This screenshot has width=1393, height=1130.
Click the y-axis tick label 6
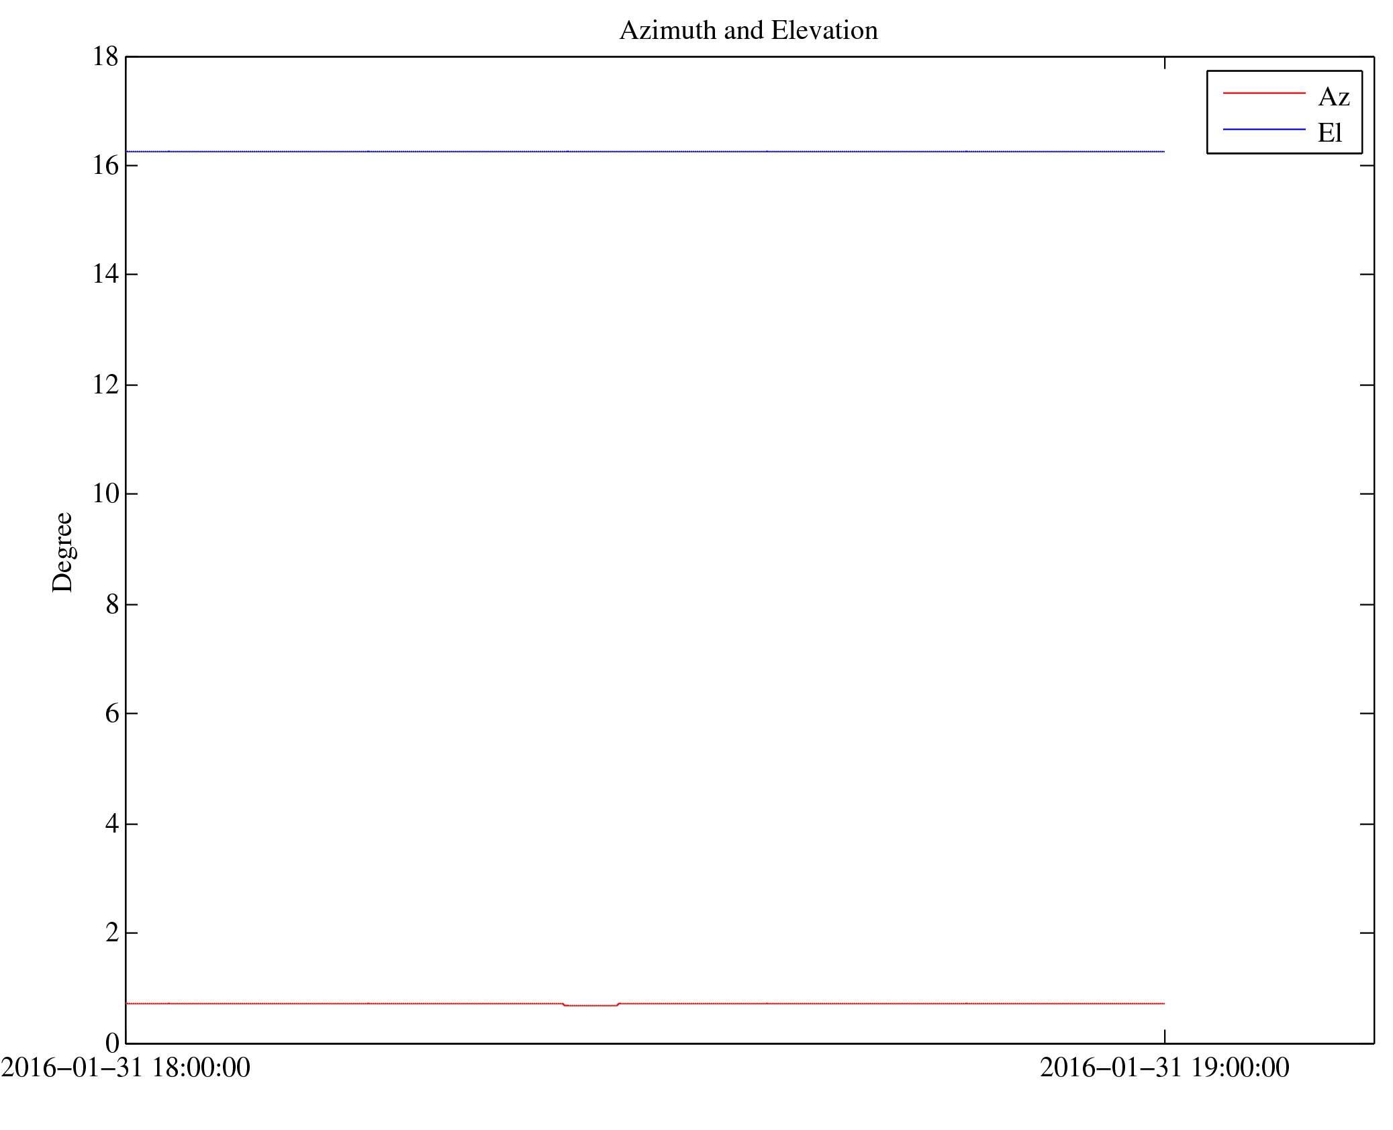tap(112, 714)
